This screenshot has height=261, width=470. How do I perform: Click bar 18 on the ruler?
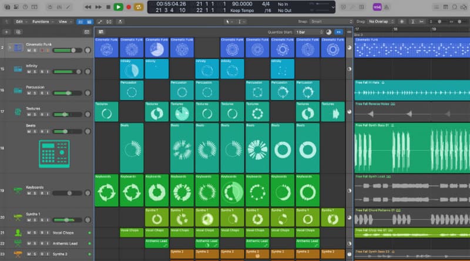pyautogui.click(x=395, y=29)
